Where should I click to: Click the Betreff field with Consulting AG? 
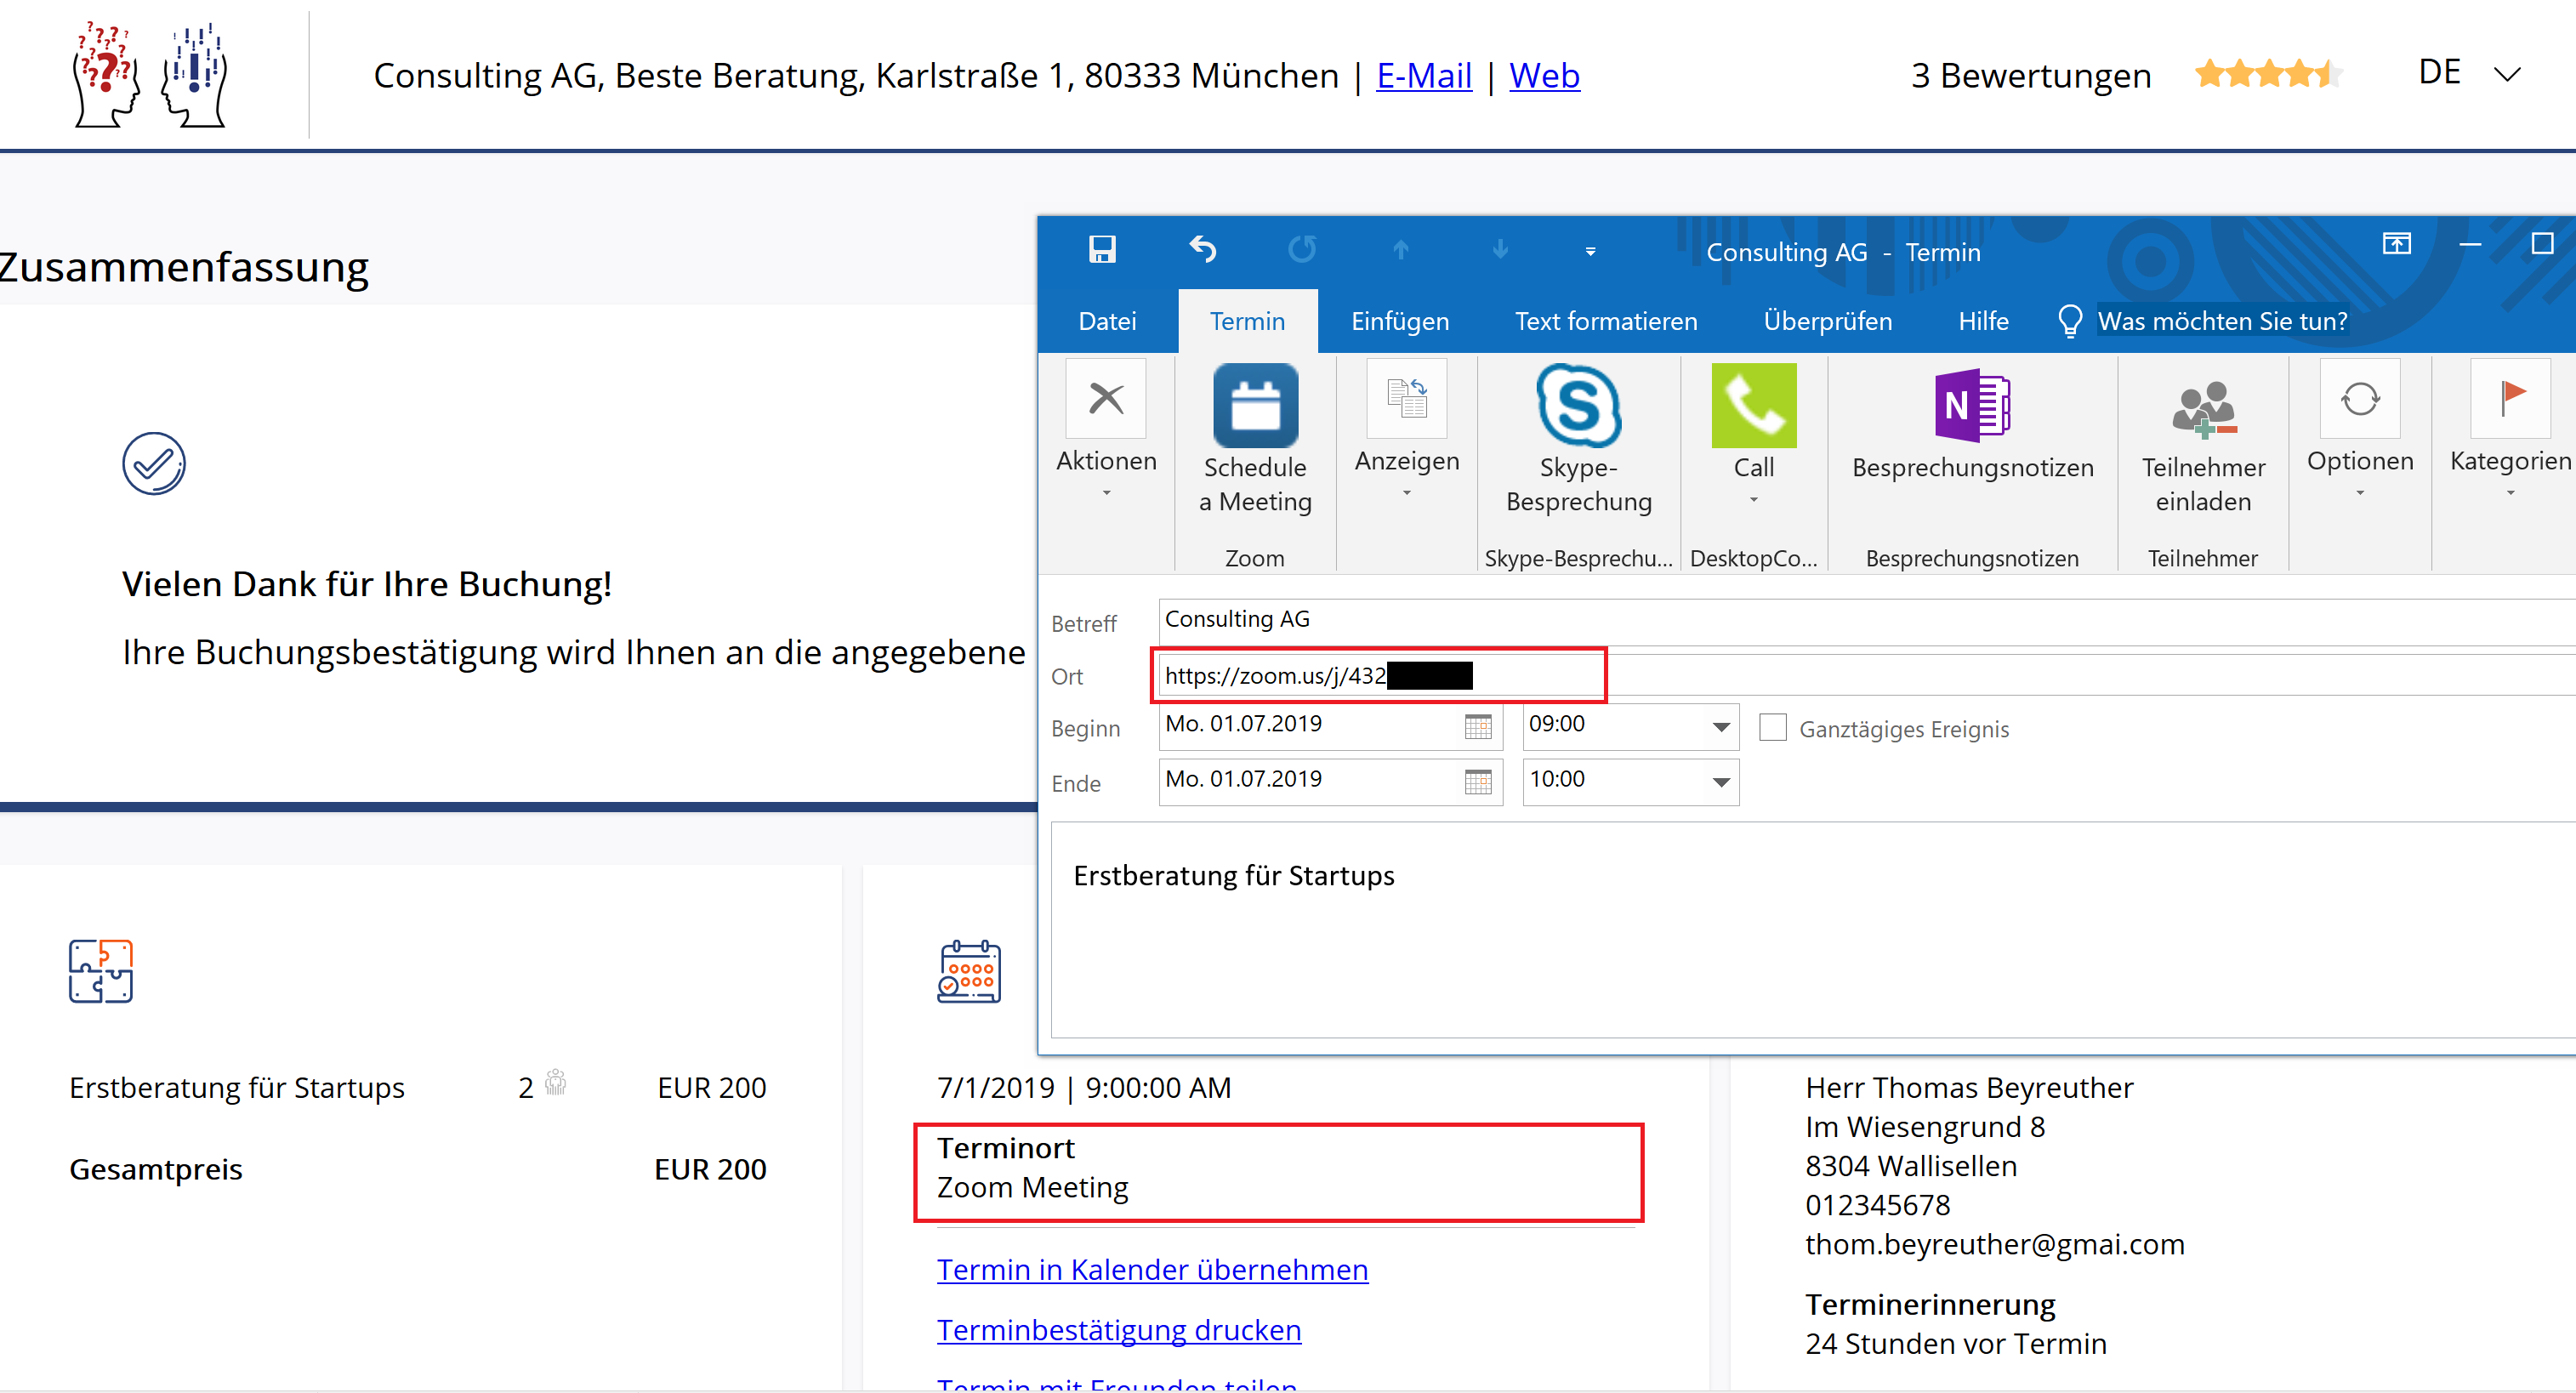pos(1866,621)
